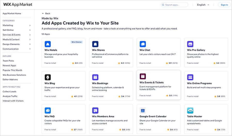Open the Wix Events & Tickets title
Screen dimensions: 232x136
[x=152, y=82]
